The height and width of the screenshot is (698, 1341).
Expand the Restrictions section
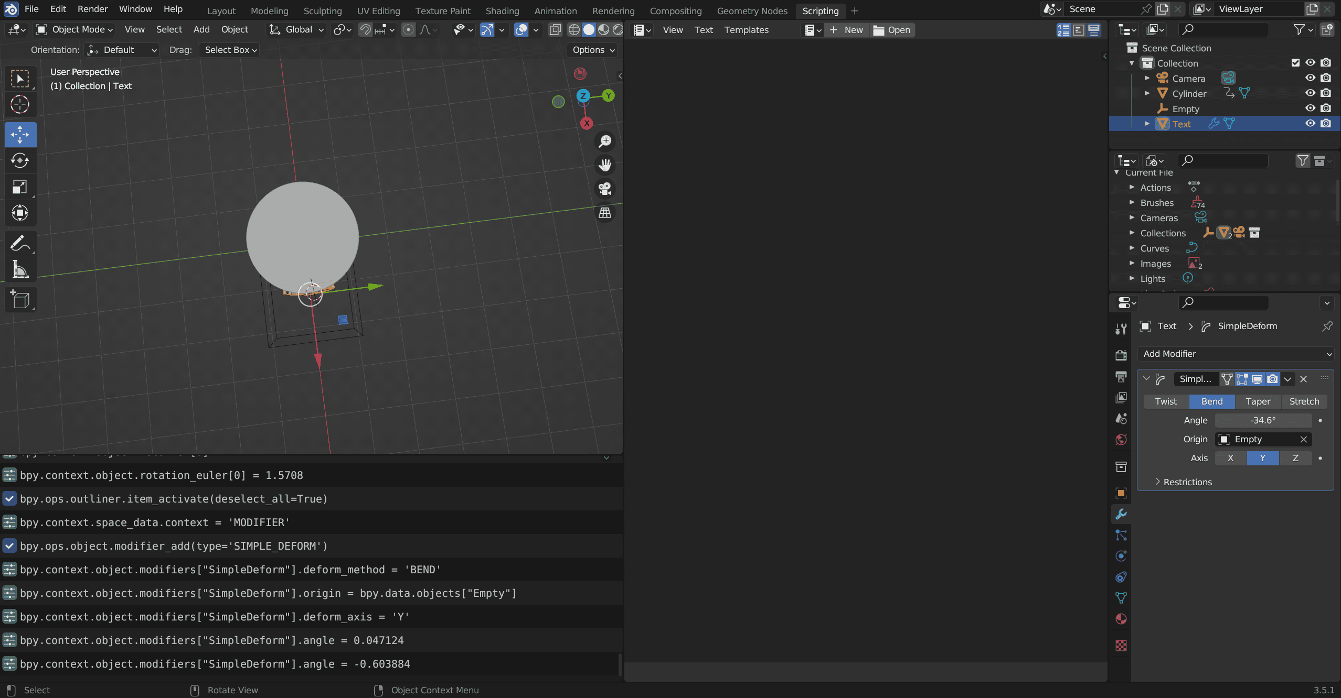click(1187, 482)
